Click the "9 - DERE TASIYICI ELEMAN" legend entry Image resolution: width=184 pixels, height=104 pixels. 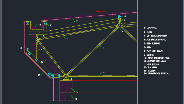point(157,58)
